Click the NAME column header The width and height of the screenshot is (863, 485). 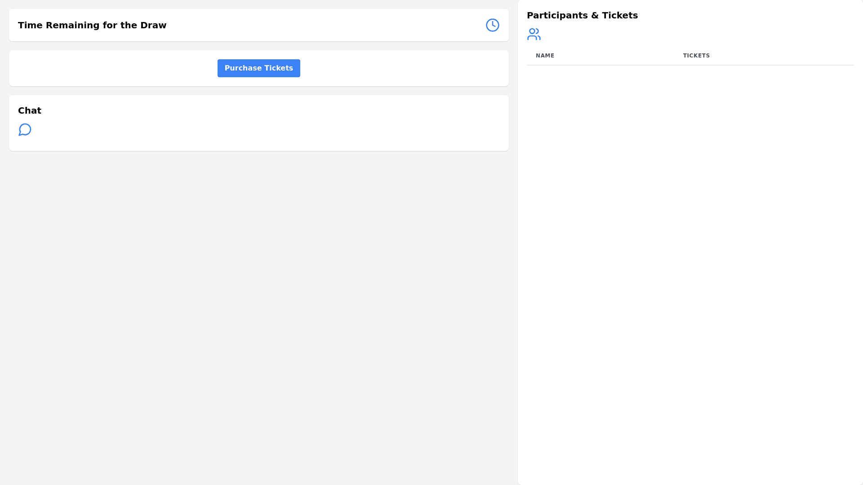tap(545, 56)
